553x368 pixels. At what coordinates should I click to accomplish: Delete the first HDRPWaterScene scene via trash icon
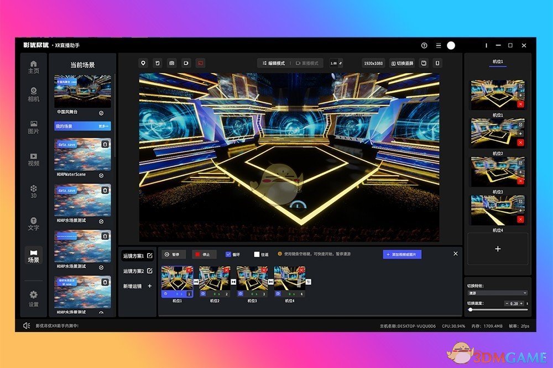click(x=105, y=144)
